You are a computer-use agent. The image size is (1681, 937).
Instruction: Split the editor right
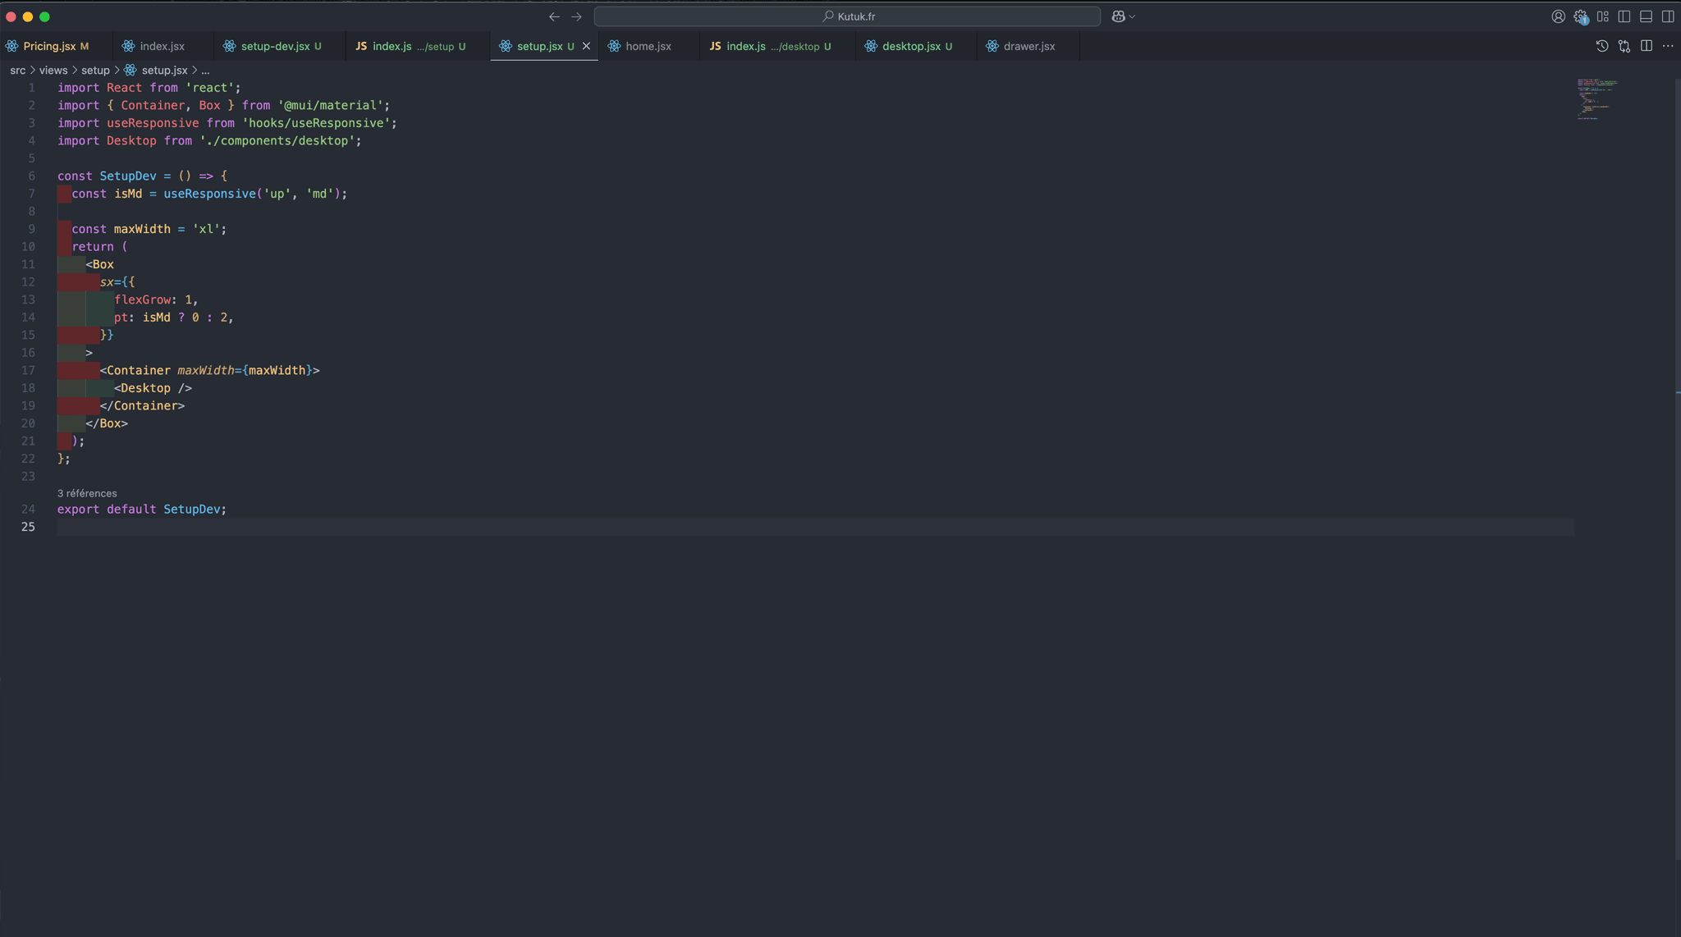coord(1646,46)
